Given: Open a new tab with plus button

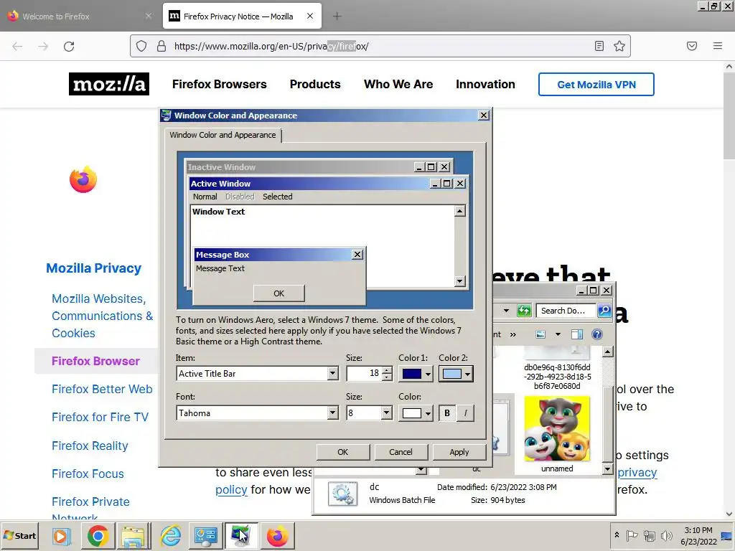Looking at the screenshot, I should click(x=337, y=17).
